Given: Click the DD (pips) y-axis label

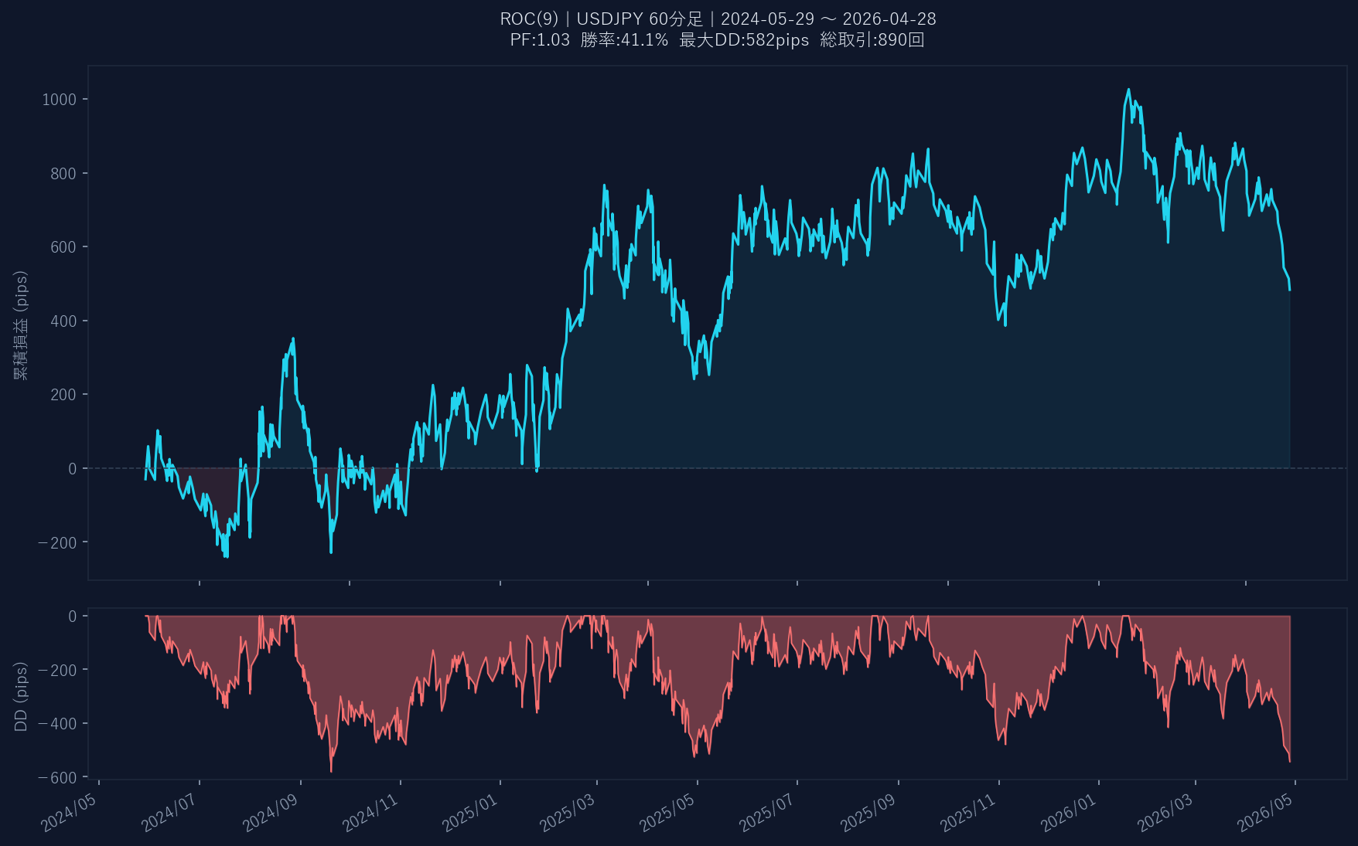Looking at the screenshot, I should coord(21,696).
